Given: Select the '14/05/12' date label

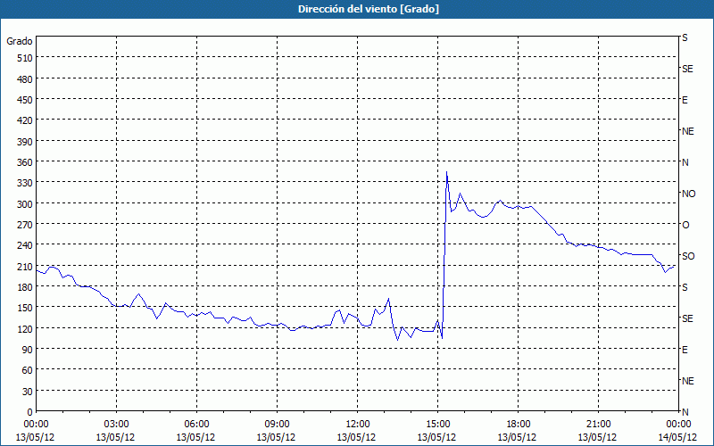Looking at the screenshot, I should click(678, 437).
